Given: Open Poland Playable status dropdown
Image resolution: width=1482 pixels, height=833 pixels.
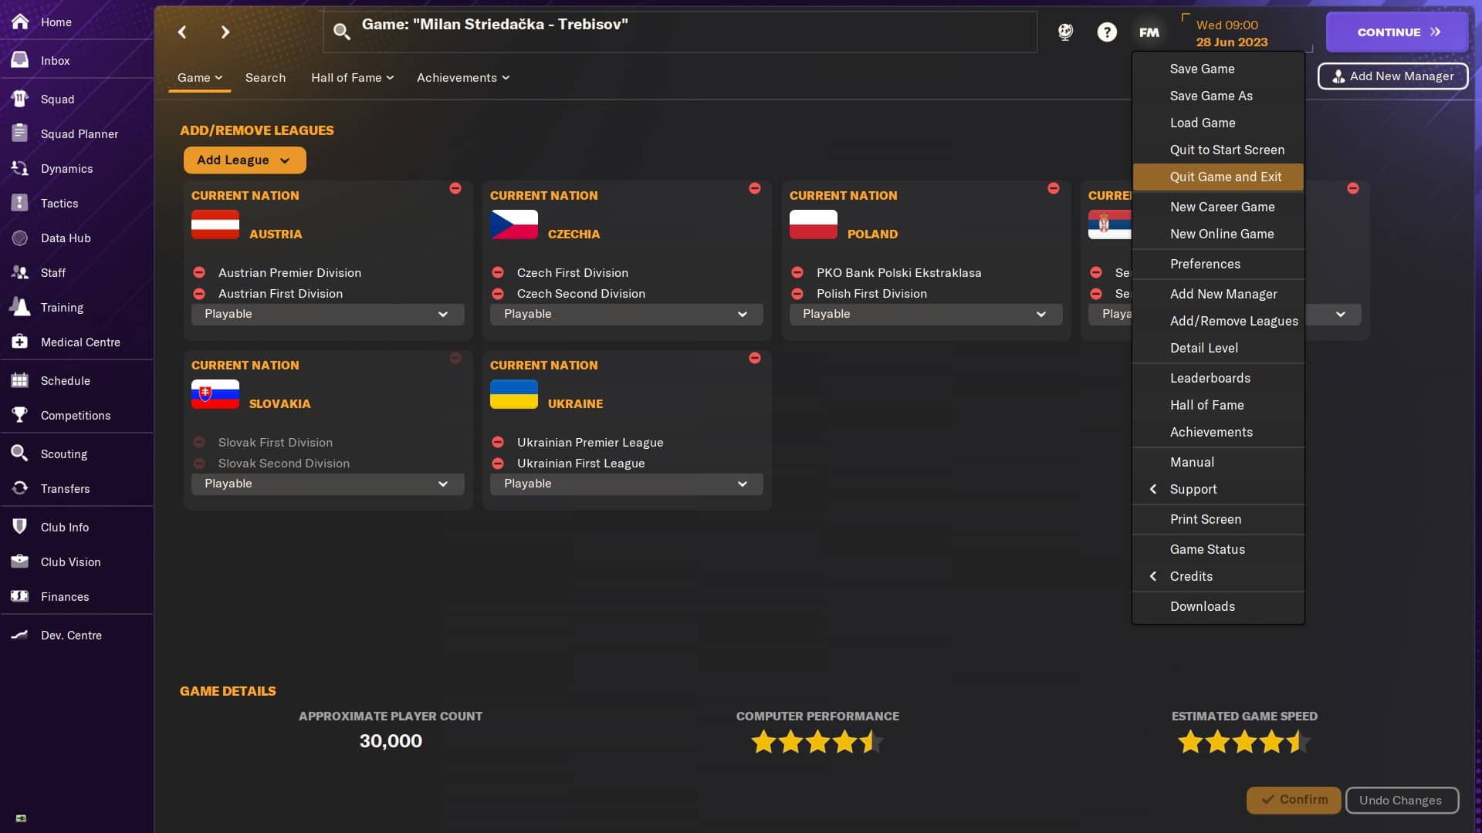Looking at the screenshot, I should pos(926,314).
